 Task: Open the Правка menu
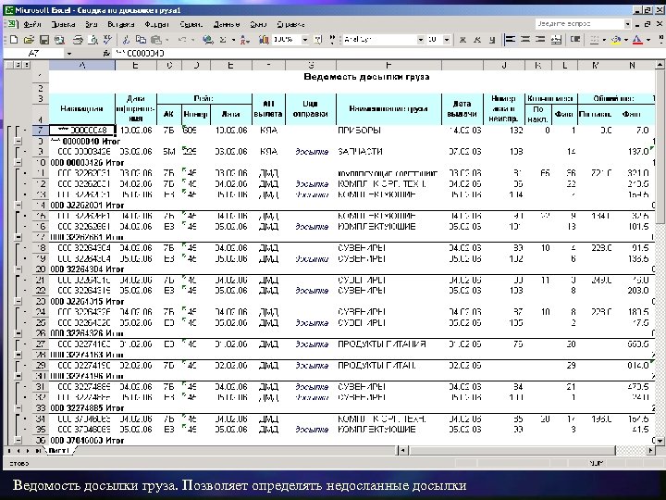[63, 24]
